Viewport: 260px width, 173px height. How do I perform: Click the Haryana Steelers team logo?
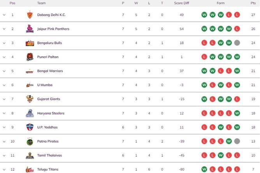(x=30, y=113)
